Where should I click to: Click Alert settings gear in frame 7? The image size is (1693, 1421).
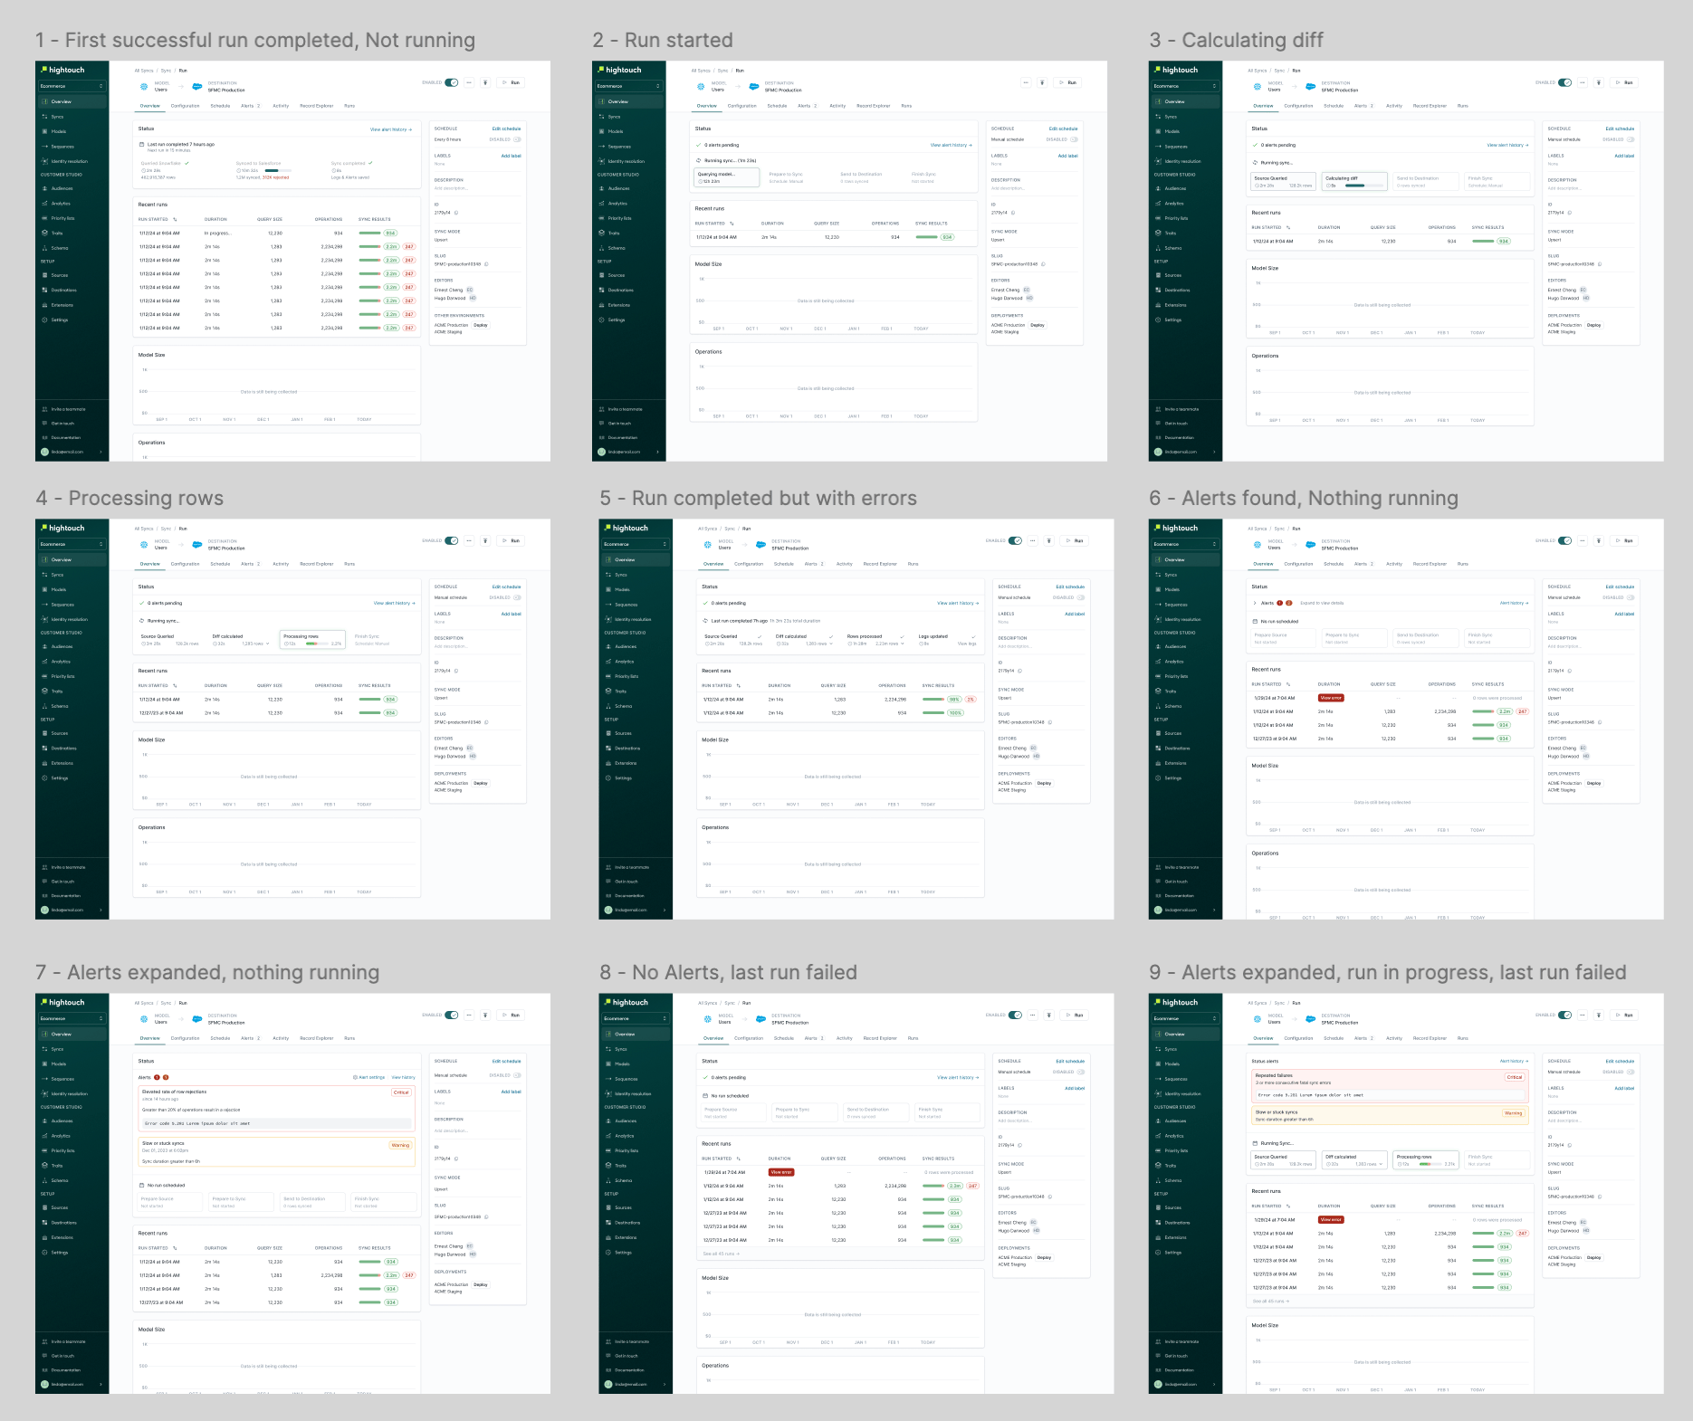coord(355,1077)
